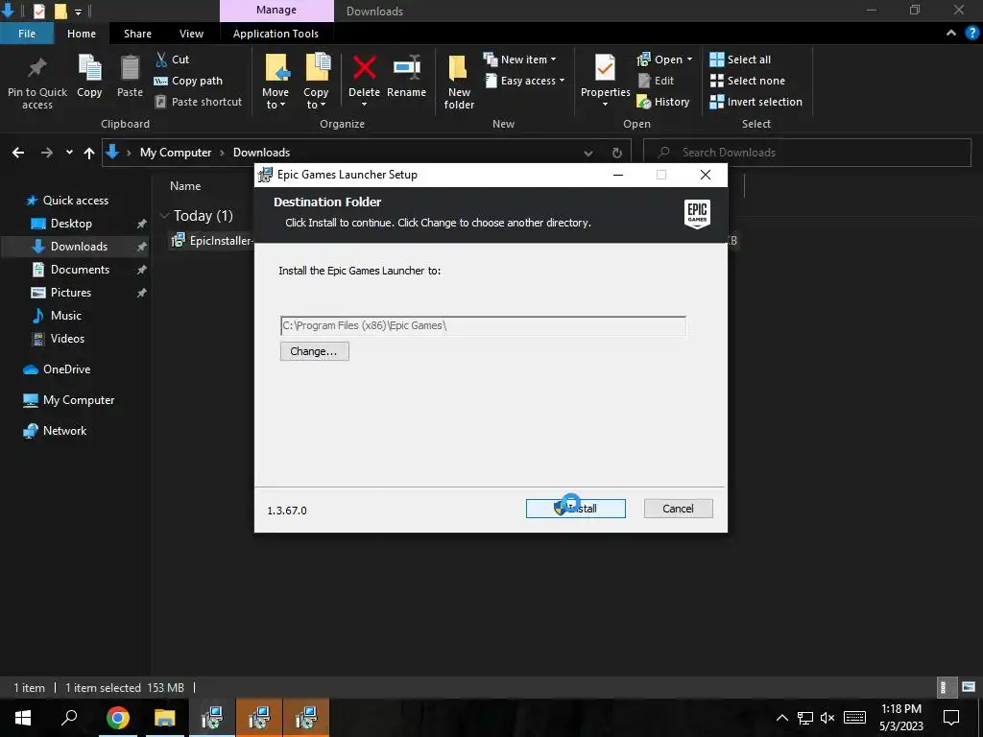Go up one folder level arrow
Screen dimensions: 983x737
pyautogui.click(x=89, y=153)
